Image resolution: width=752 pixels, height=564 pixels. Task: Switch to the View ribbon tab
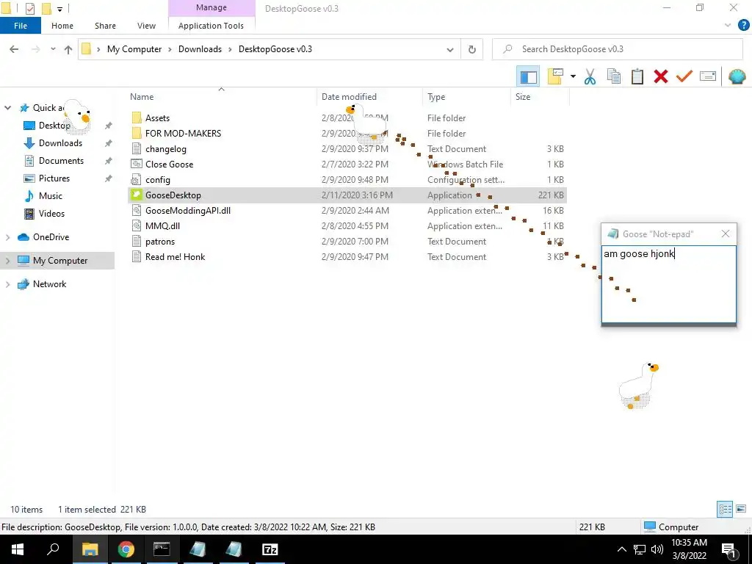(146, 26)
